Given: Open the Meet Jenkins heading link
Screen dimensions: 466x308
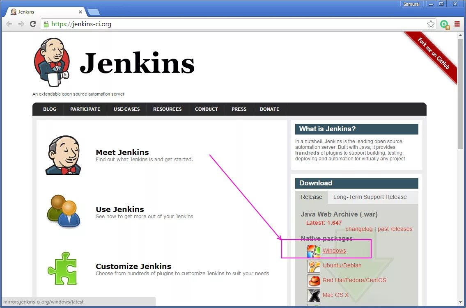Looking at the screenshot, I should [x=122, y=152].
